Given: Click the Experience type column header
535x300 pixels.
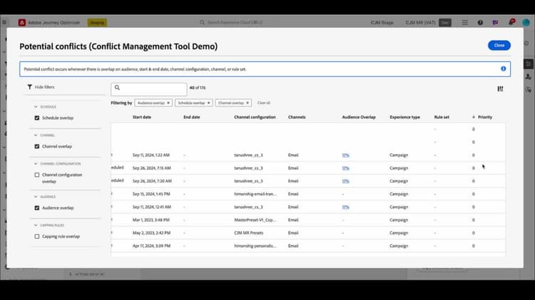Looking at the screenshot, I should (x=404, y=118).
